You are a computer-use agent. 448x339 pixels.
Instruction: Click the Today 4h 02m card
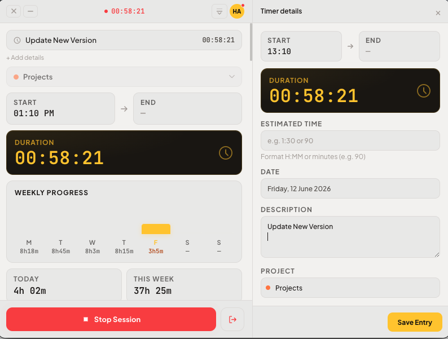(64, 284)
